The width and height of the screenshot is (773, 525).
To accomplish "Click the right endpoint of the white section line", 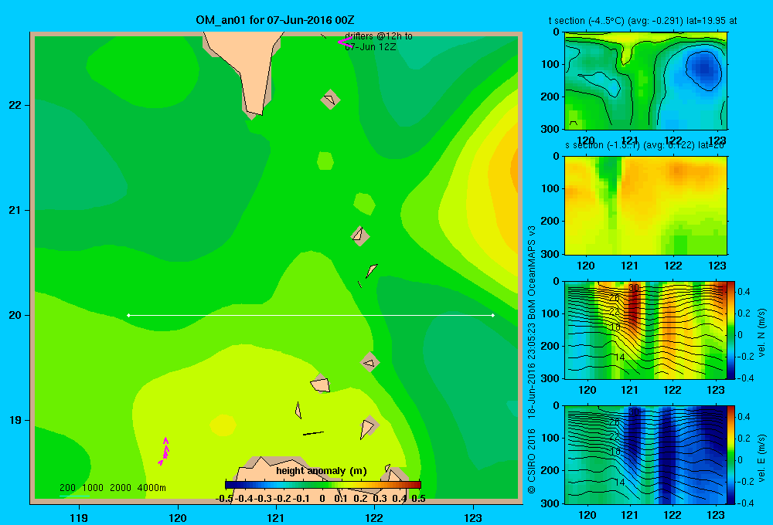I will (x=492, y=315).
